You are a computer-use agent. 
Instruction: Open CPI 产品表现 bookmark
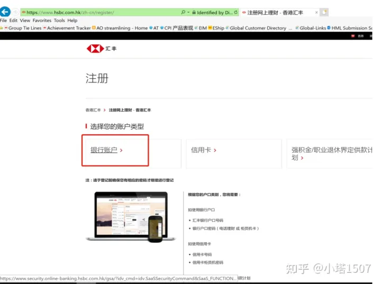[x=177, y=28]
